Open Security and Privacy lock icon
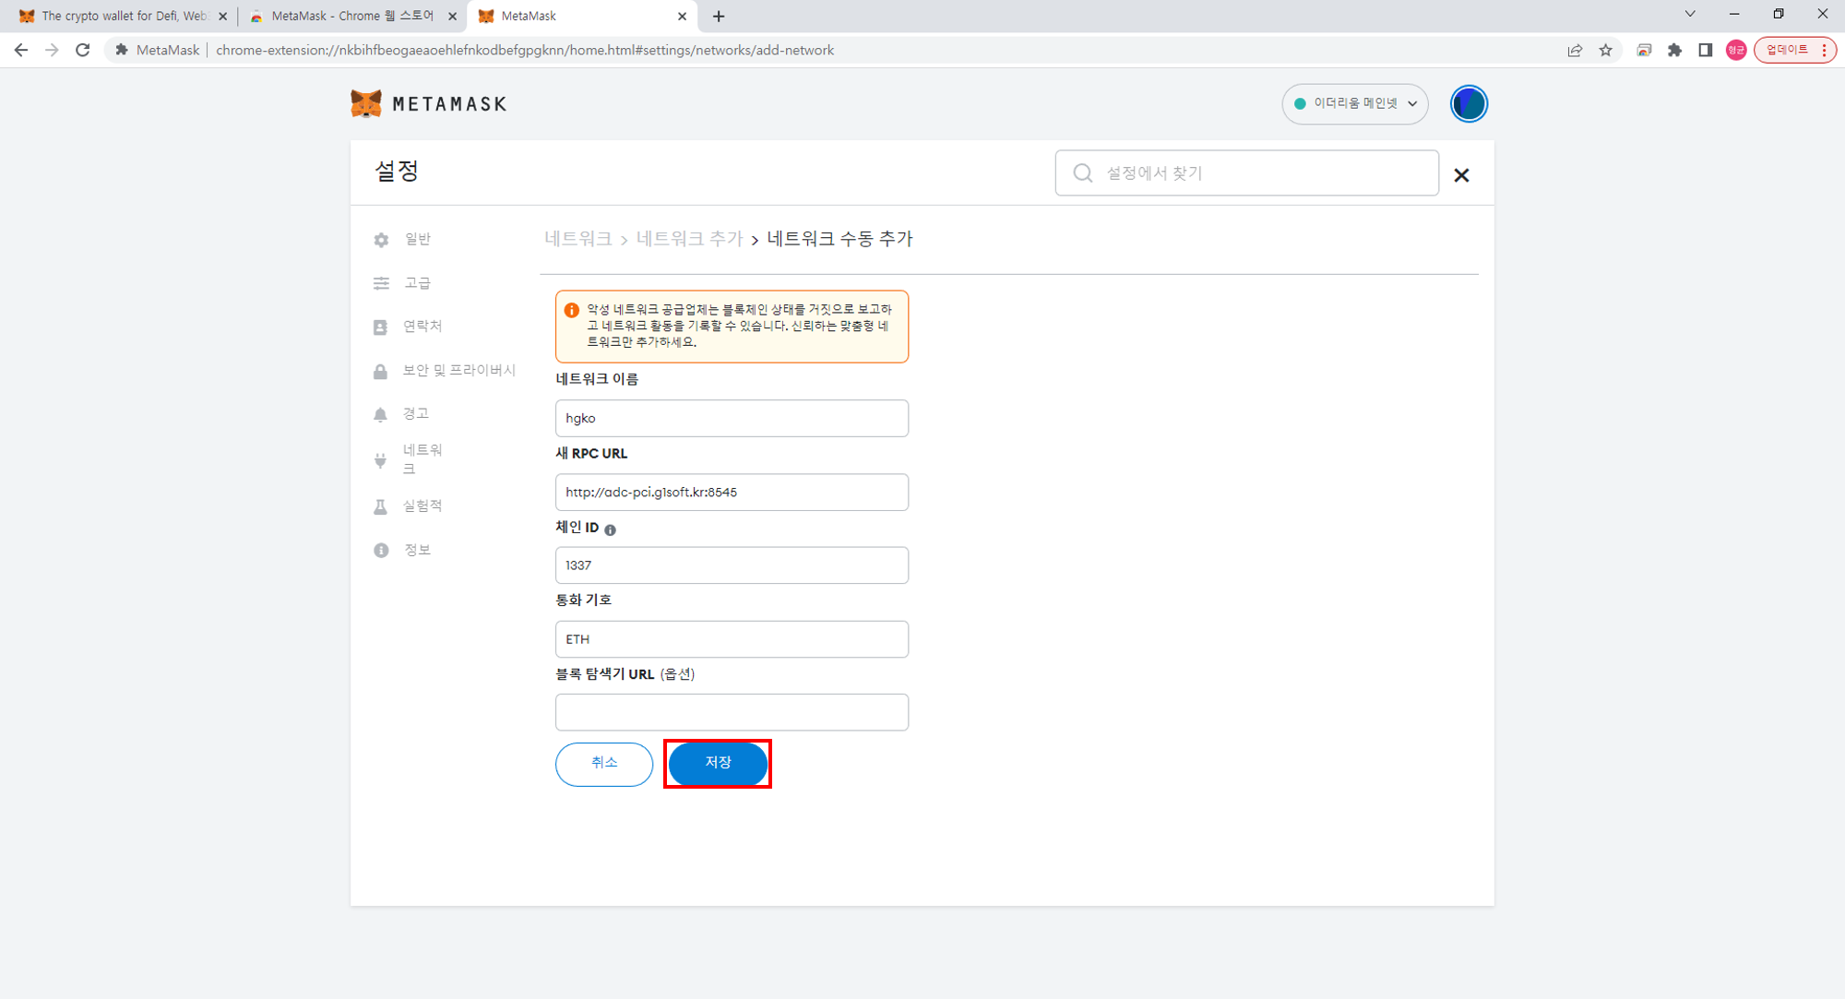1845x999 pixels. [380, 371]
